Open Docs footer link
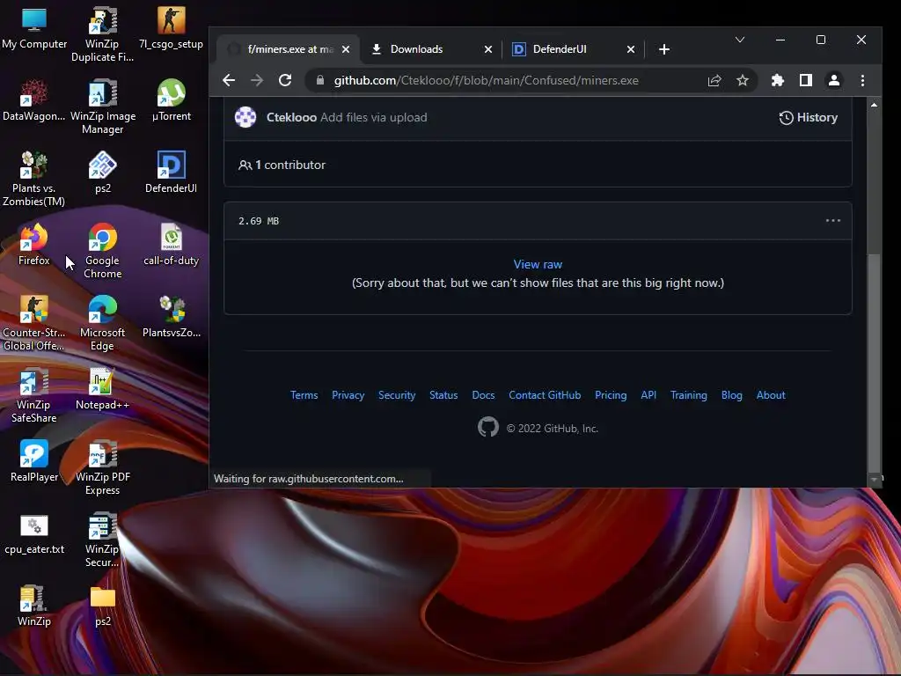901x676 pixels. [483, 395]
